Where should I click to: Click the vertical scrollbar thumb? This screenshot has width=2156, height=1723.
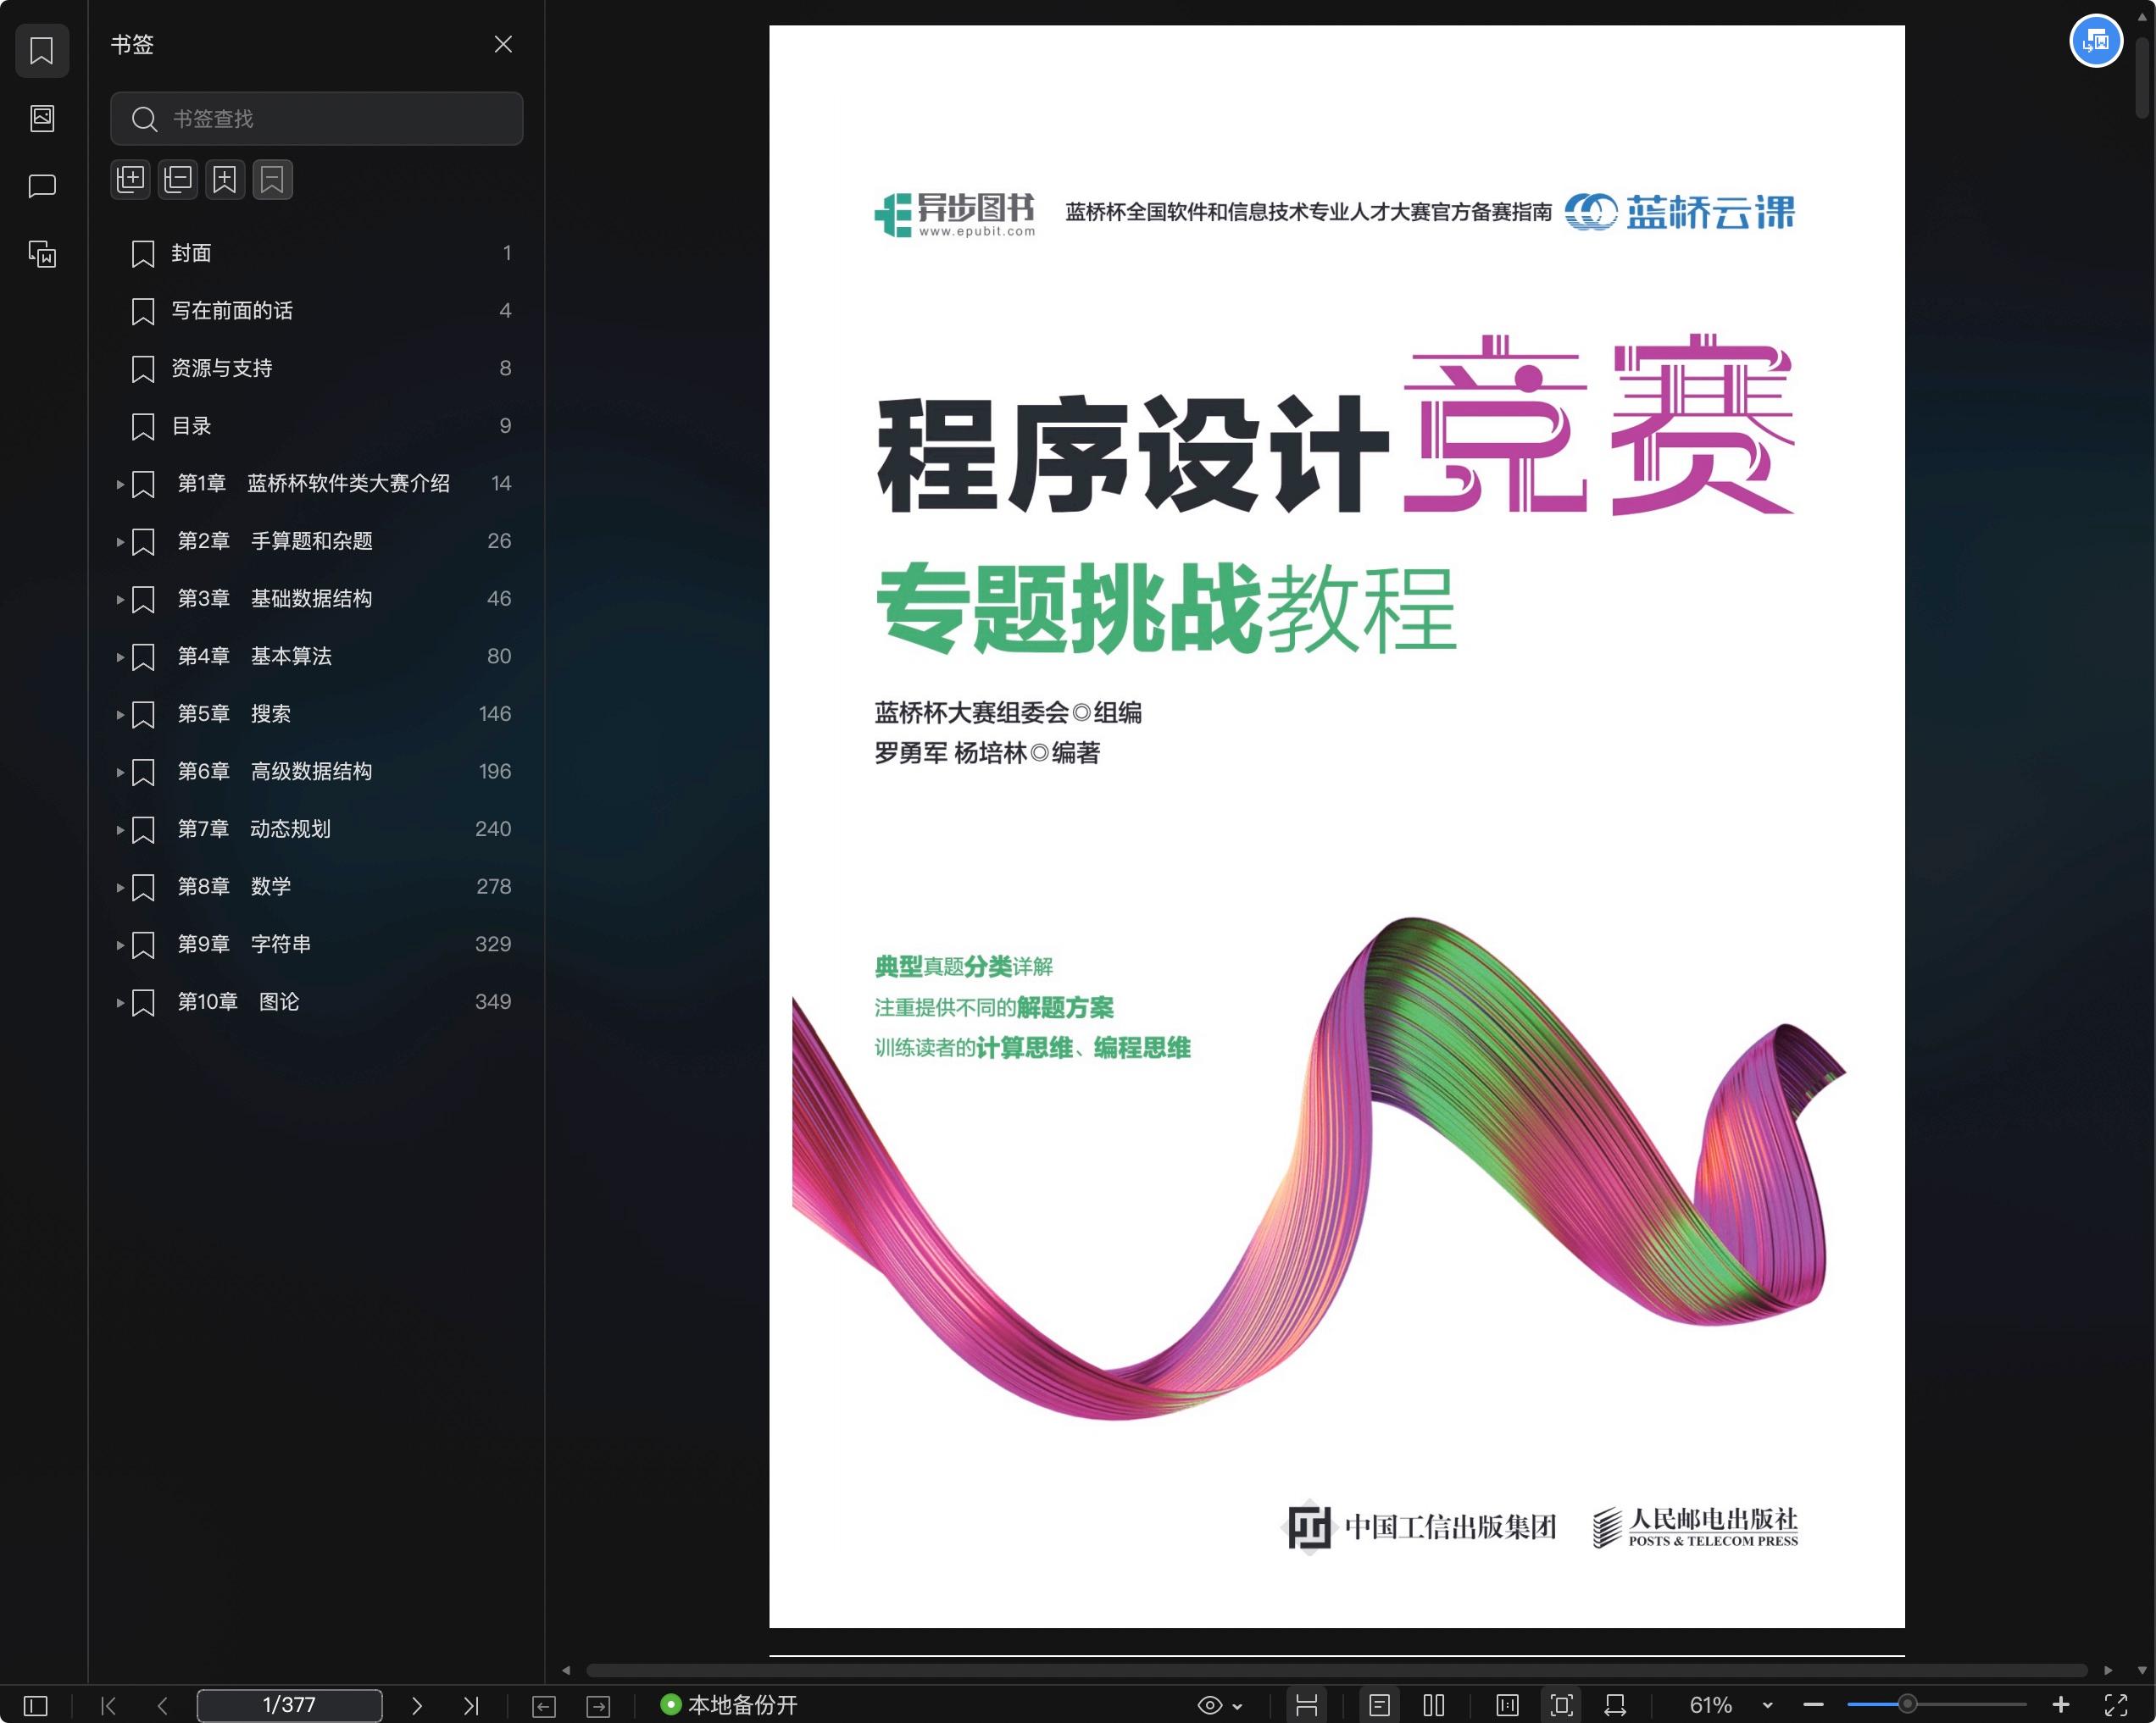click(2142, 80)
